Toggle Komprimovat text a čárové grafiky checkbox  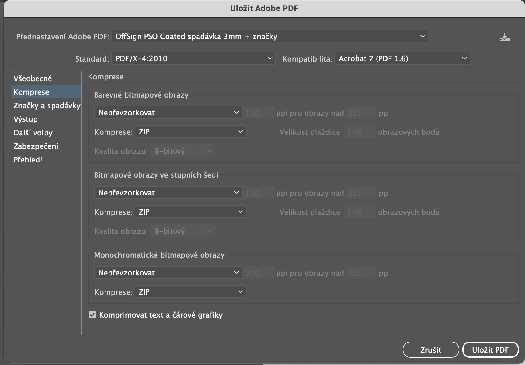[x=92, y=315]
